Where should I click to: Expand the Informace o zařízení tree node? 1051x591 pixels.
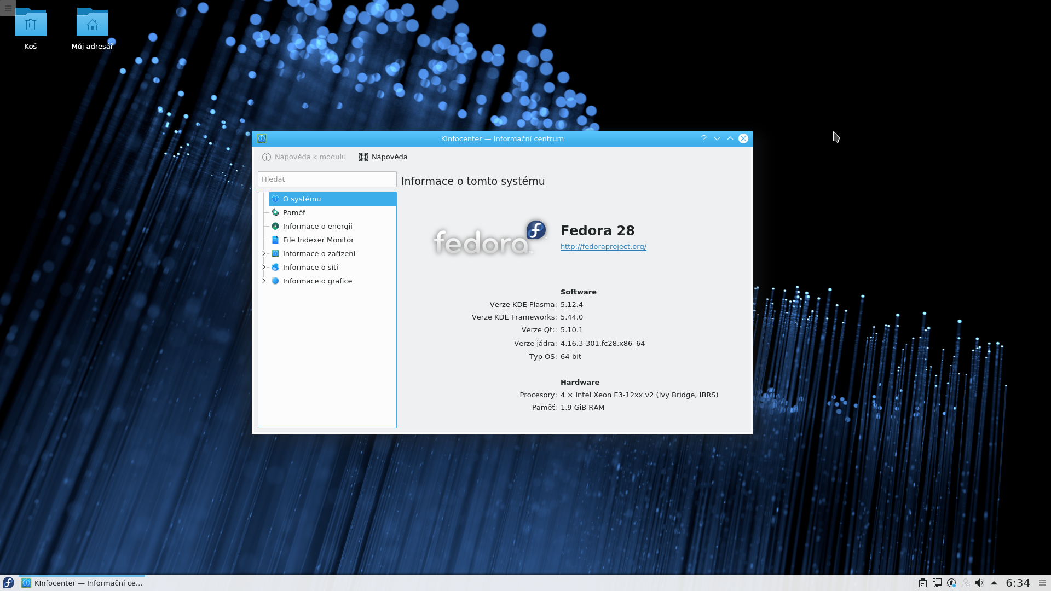264,253
